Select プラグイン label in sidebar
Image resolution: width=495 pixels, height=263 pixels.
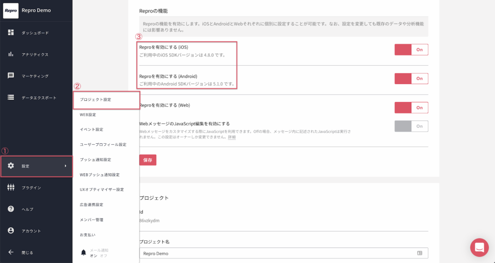tap(31, 188)
